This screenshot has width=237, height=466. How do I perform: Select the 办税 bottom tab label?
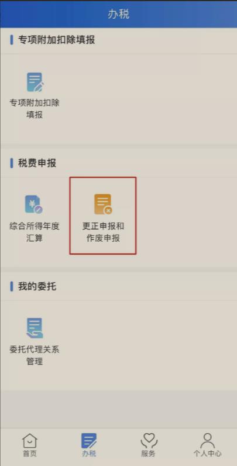pos(89,454)
